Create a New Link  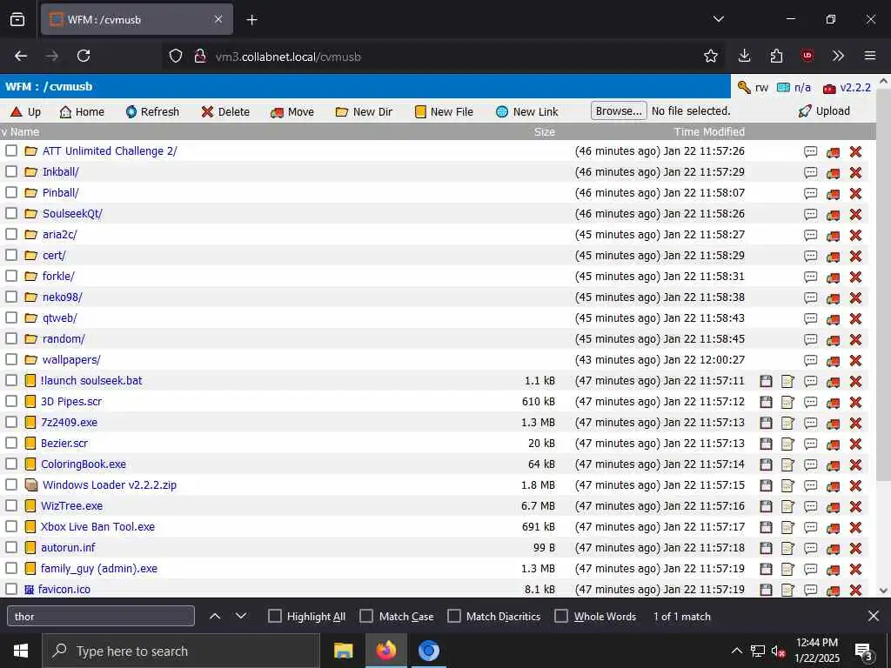point(526,112)
